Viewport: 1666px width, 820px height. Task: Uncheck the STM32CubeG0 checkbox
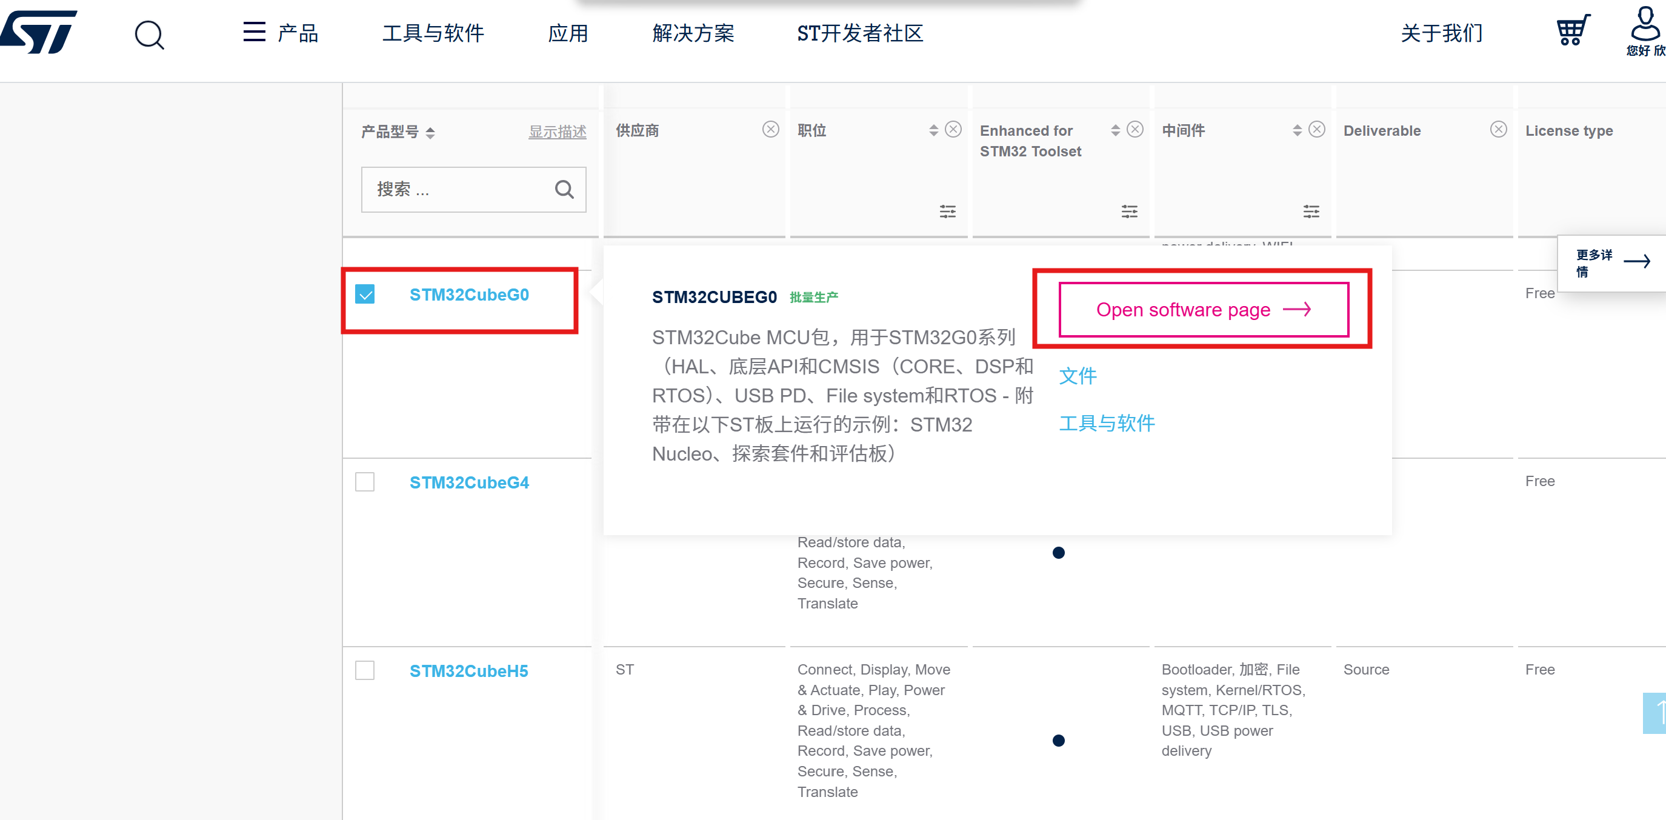pos(365,295)
